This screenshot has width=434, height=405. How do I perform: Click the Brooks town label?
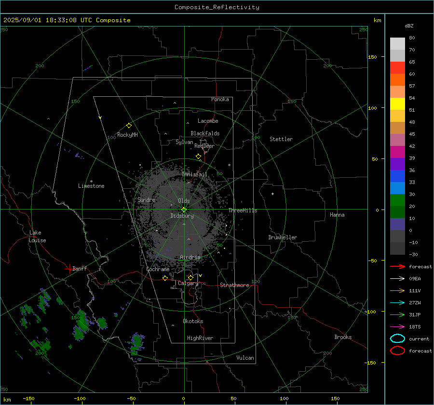coord(343,337)
